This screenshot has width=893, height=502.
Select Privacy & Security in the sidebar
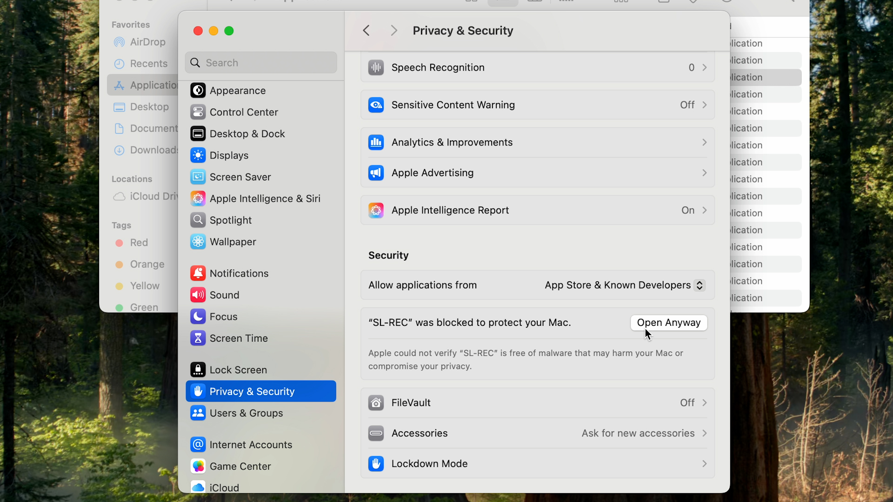[x=261, y=391]
